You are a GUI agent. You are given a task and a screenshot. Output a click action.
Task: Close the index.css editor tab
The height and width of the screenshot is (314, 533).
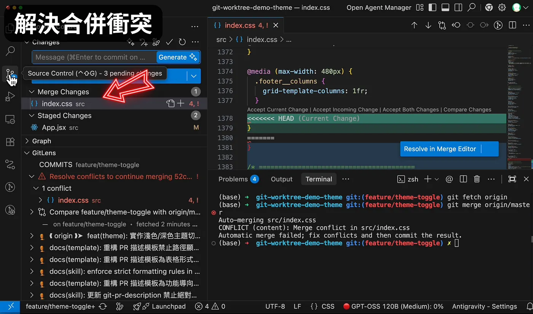click(x=276, y=25)
